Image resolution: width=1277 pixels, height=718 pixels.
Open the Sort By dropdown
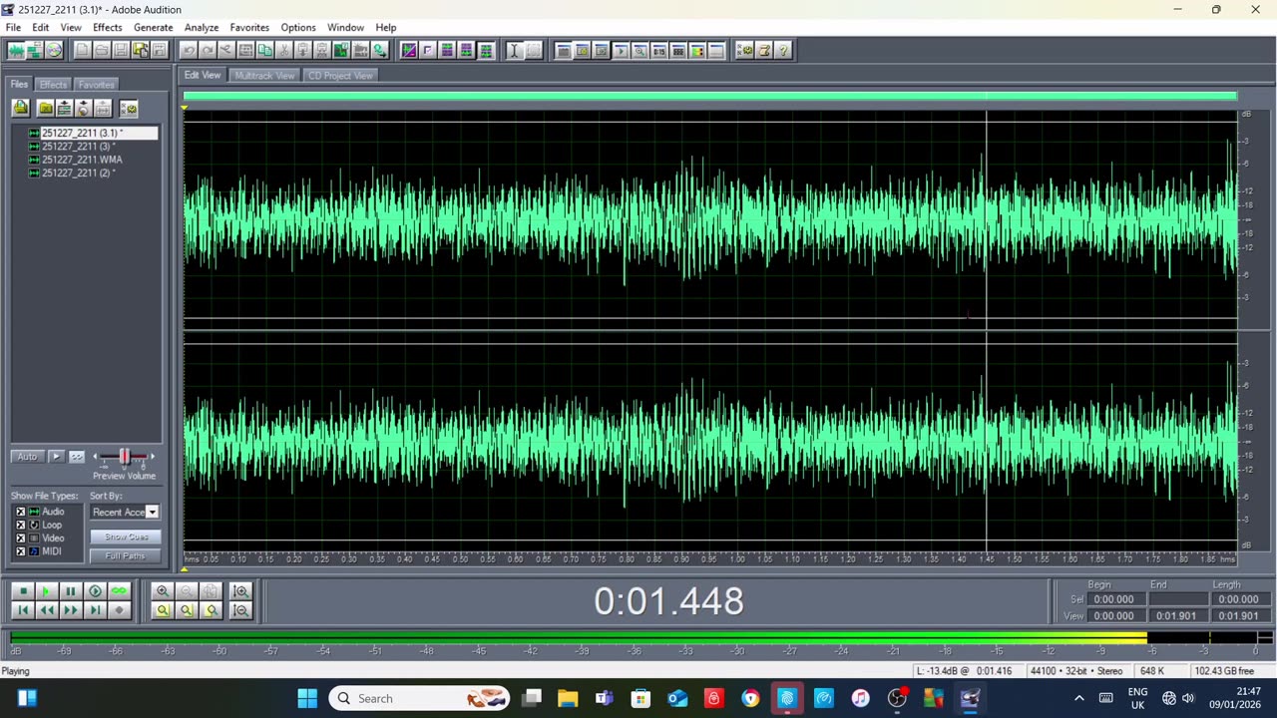[x=152, y=512]
